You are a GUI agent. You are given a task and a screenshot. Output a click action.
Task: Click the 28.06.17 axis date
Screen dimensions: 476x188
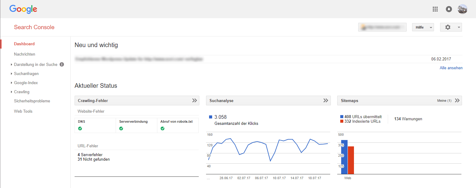click(x=226, y=178)
